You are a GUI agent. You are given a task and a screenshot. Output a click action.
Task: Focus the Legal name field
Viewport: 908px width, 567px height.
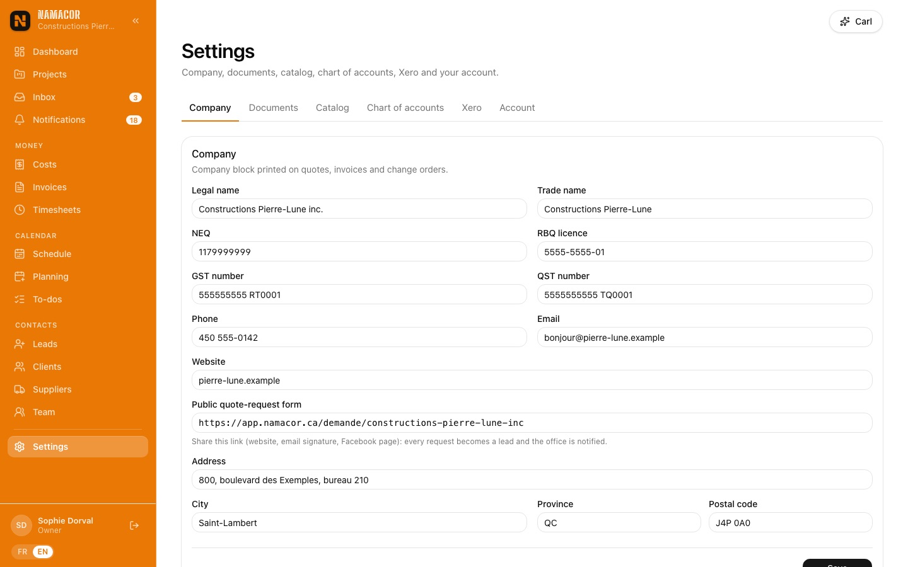click(x=359, y=209)
